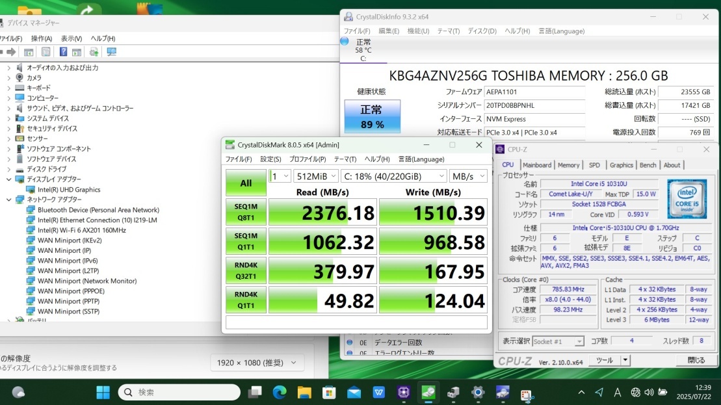Open the 機能(U) menu in CrystalDiskInfo
Viewport: 721px width, 405px height.
click(x=418, y=31)
